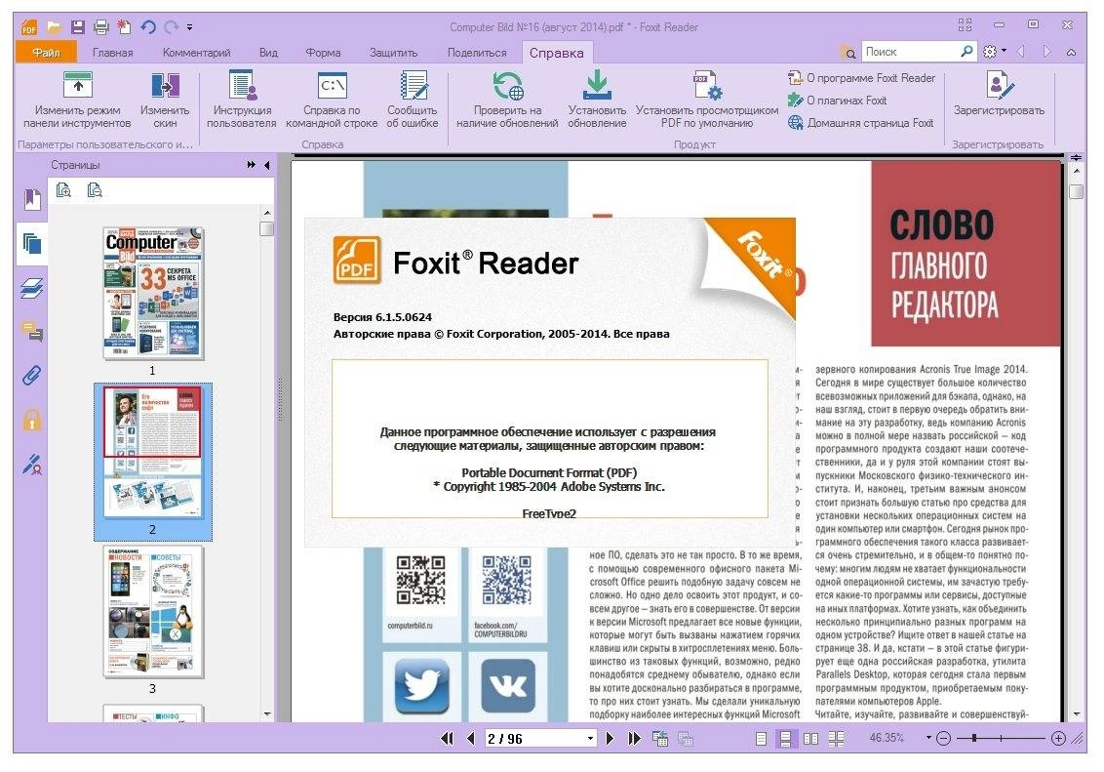Select Continuous page view mode
This screenshot has width=1104, height=772.
[785, 738]
